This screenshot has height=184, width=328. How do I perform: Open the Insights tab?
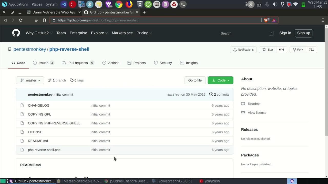(189, 63)
